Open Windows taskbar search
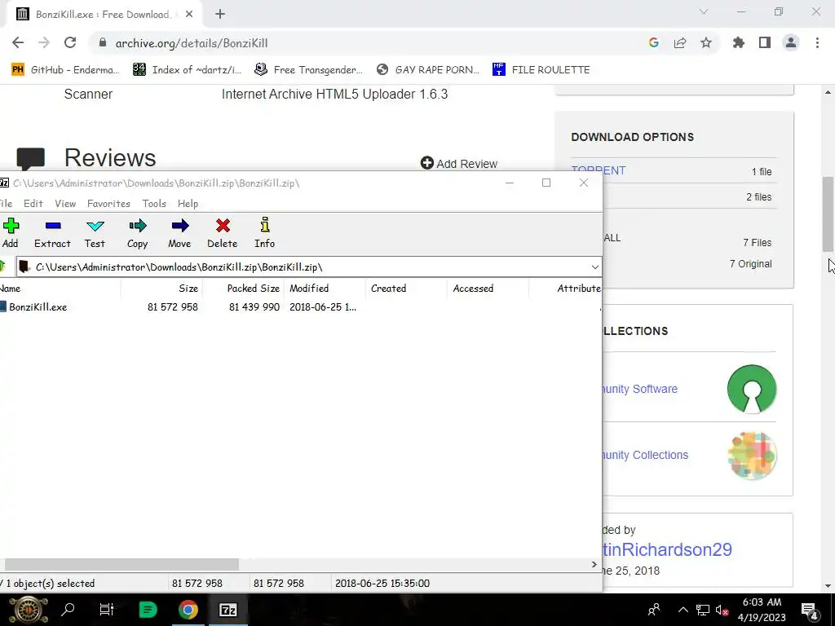This screenshot has height=626, width=835. coord(68,610)
